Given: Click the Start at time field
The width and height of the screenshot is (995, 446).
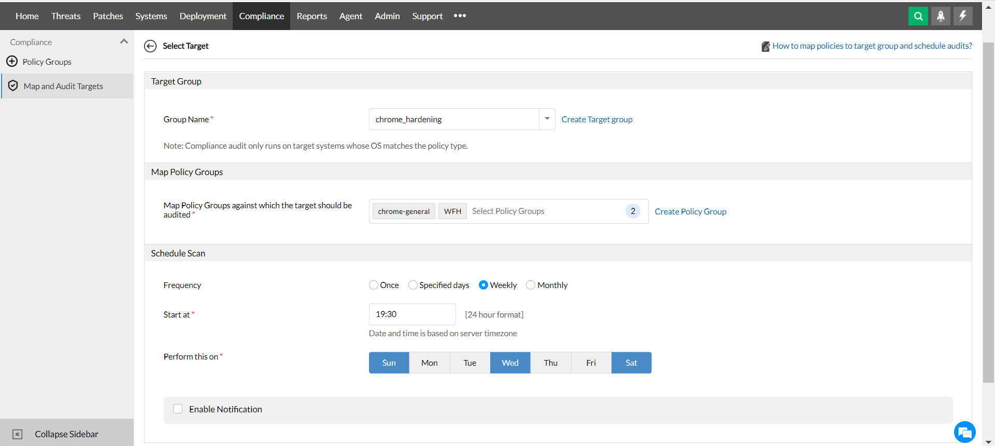Looking at the screenshot, I should pyautogui.click(x=412, y=314).
